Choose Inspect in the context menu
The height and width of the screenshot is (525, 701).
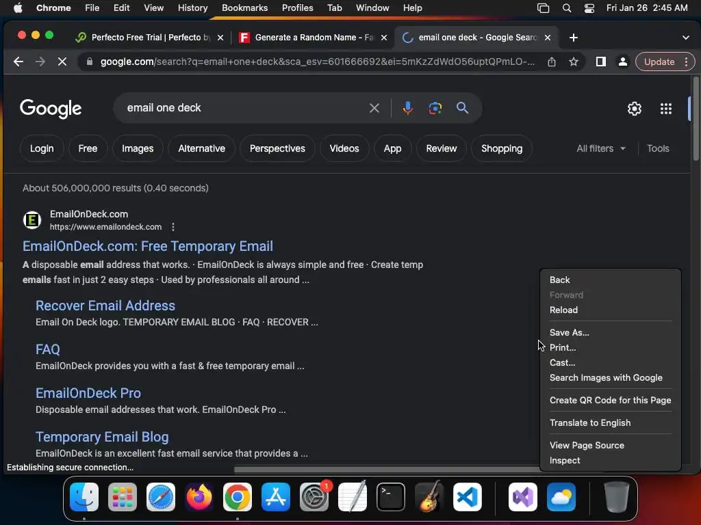point(610,460)
